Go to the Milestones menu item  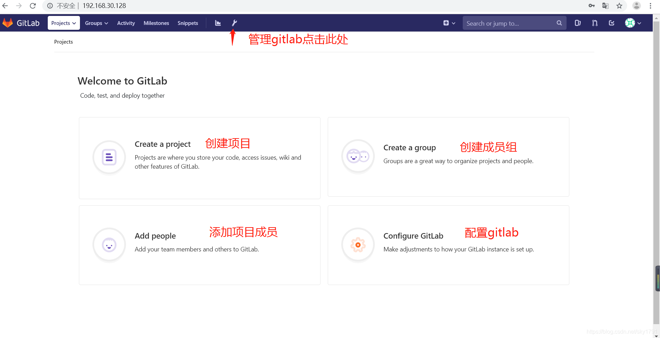156,23
